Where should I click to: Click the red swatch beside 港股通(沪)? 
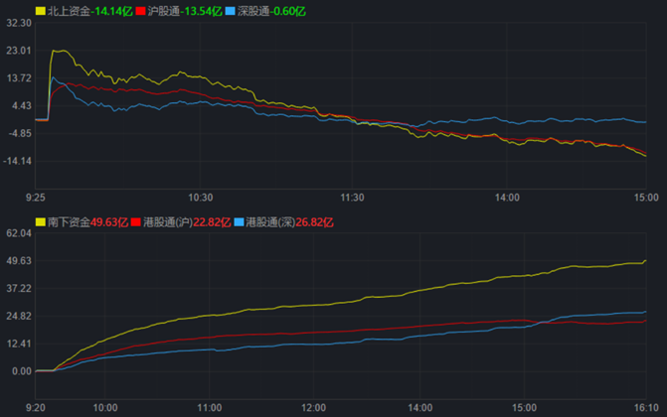tap(136, 222)
